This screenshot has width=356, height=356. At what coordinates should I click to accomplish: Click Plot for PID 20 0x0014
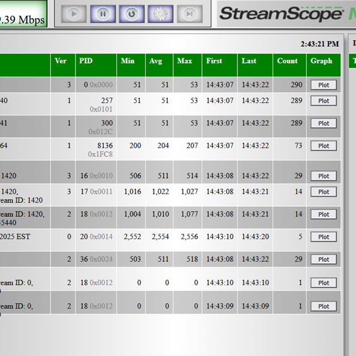pyautogui.click(x=324, y=237)
